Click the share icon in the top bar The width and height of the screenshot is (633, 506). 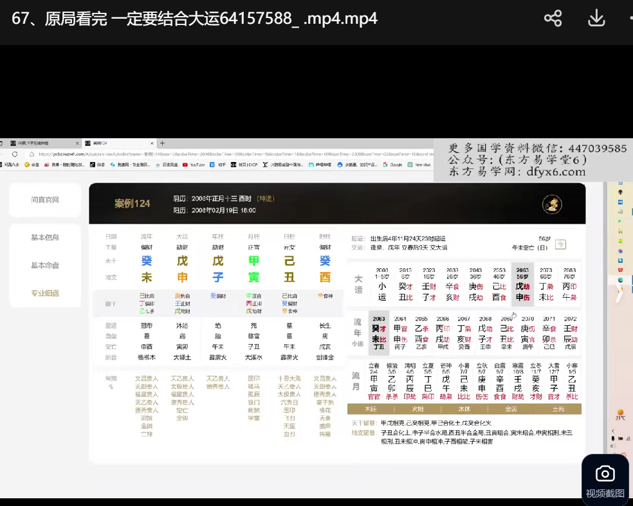tap(553, 18)
